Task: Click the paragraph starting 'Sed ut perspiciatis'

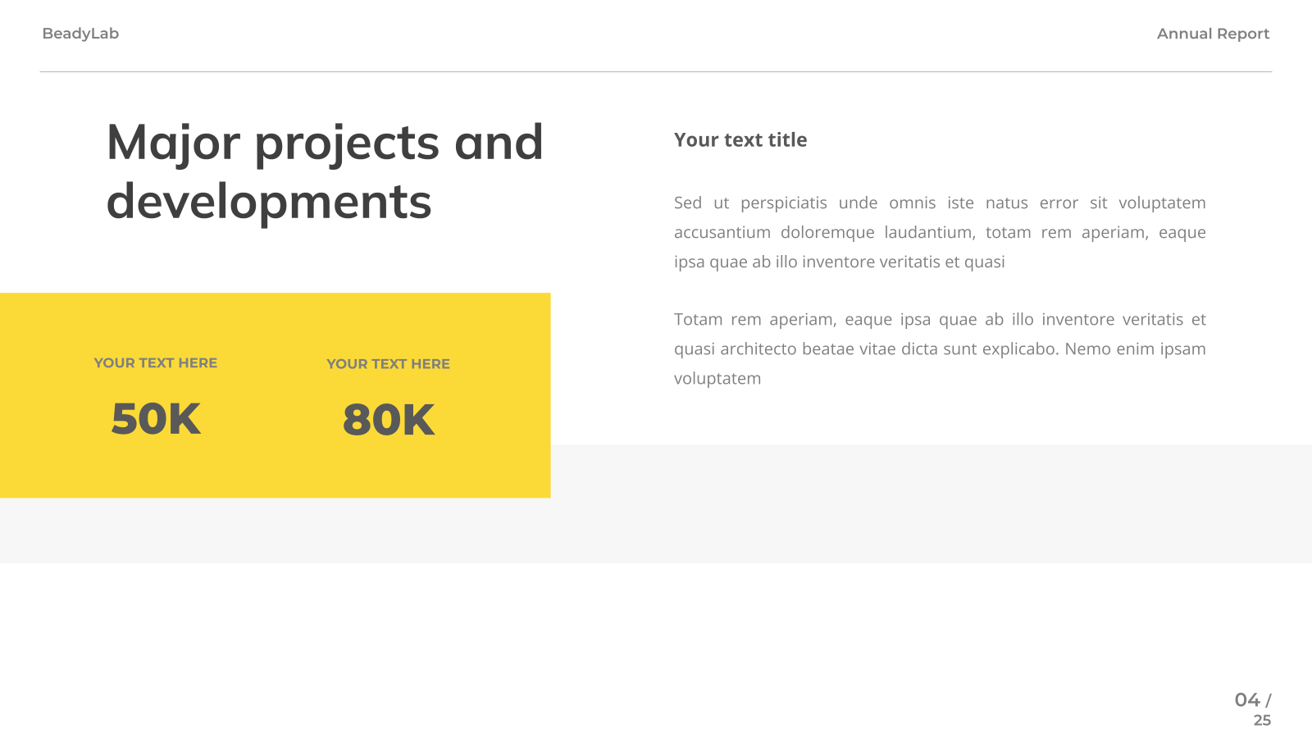Action: 940,232
